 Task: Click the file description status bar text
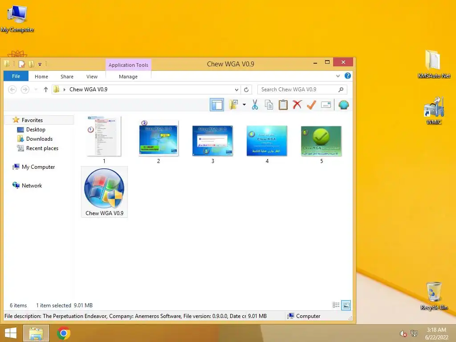[x=125, y=316]
